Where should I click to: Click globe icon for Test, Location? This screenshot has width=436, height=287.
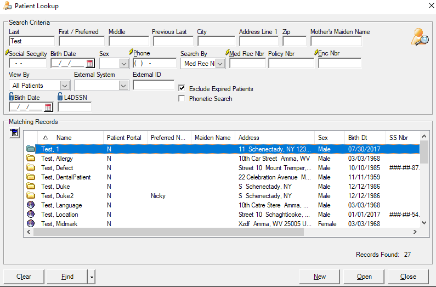tap(31, 214)
